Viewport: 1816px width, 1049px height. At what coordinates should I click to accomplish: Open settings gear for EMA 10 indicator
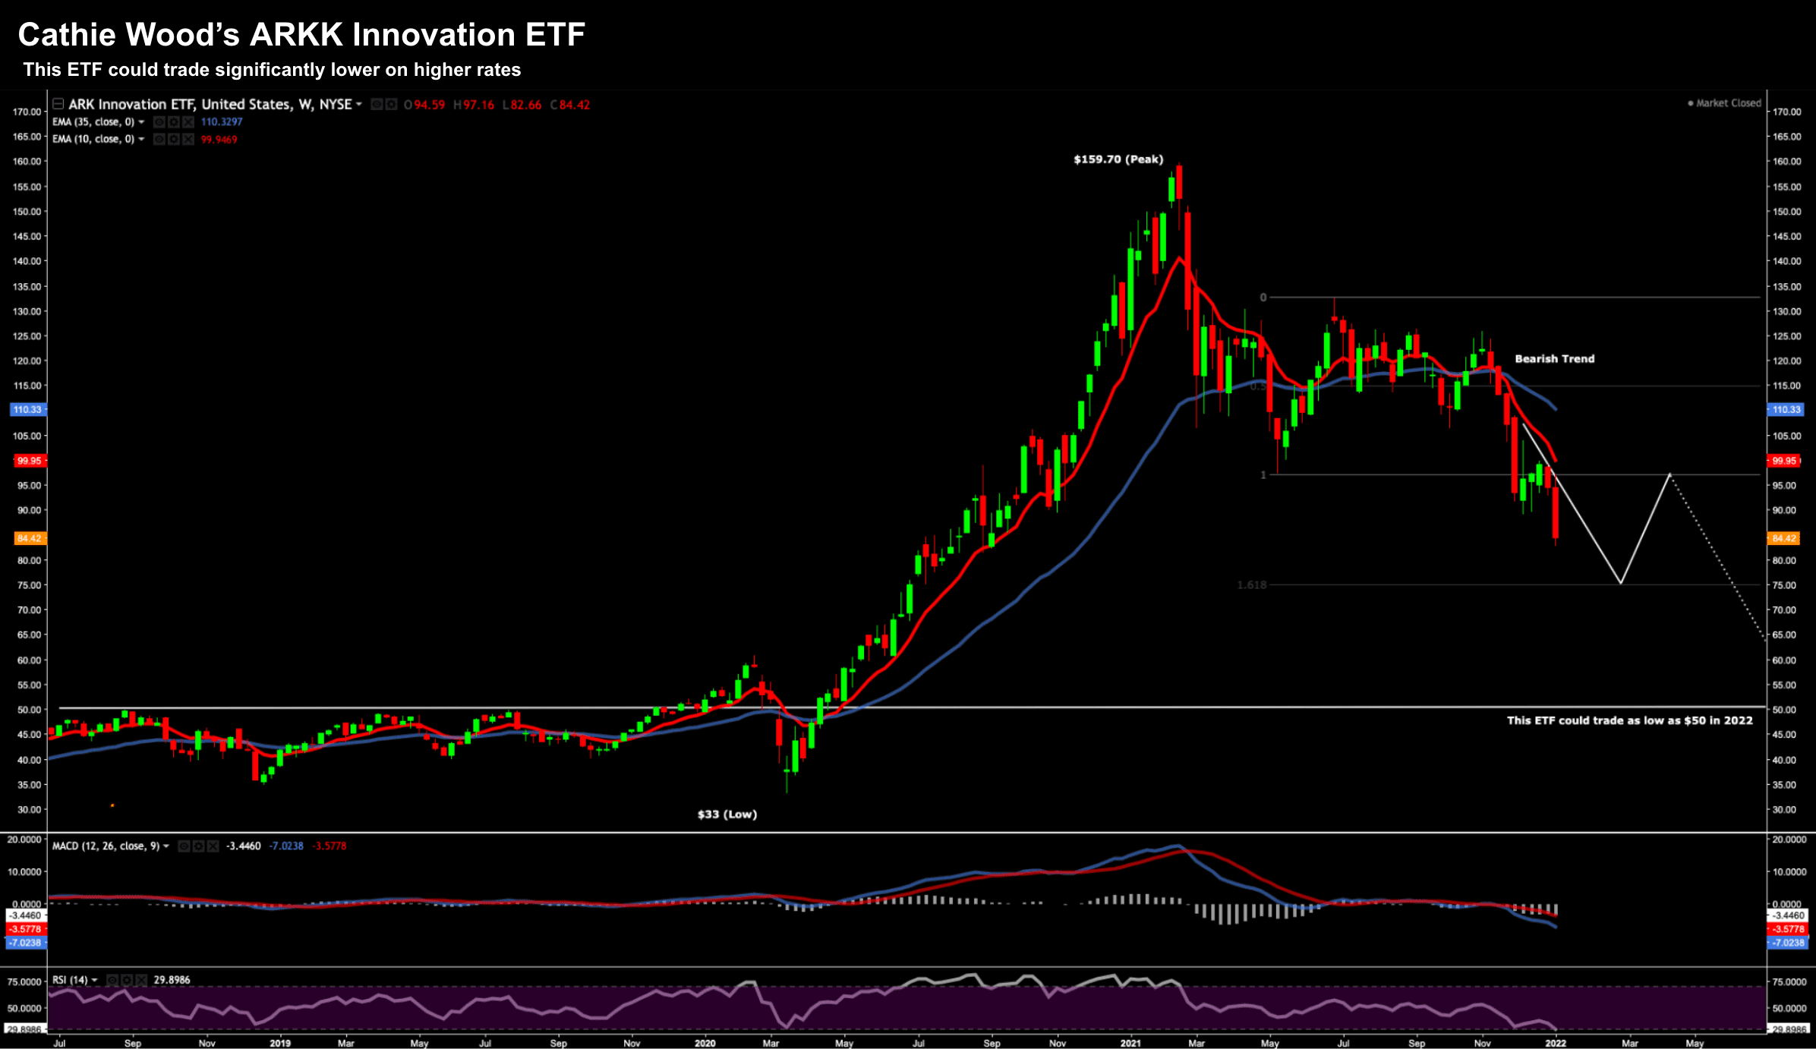[x=173, y=140]
